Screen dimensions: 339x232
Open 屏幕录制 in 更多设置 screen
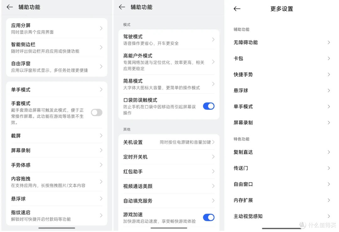[282, 123]
